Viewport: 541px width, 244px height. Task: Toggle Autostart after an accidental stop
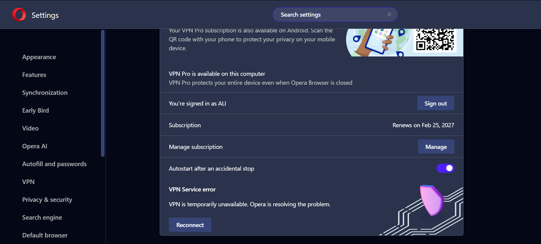point(445,168)
